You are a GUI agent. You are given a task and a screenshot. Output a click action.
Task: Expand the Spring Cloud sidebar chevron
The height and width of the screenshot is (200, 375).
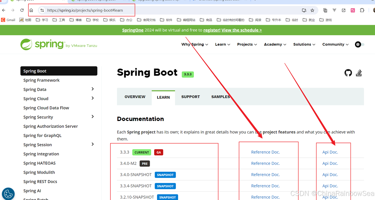coord(93,98)
